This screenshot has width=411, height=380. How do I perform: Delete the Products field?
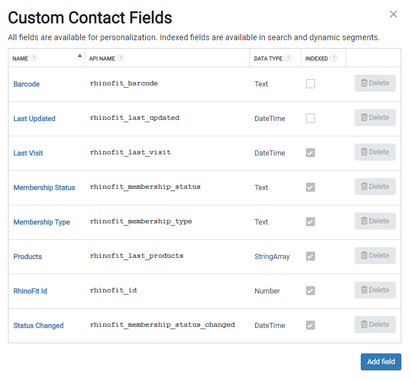375,256
